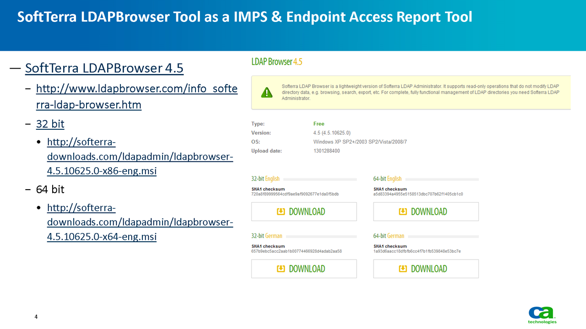Click the 32-bit German section label

click(266, 236)
